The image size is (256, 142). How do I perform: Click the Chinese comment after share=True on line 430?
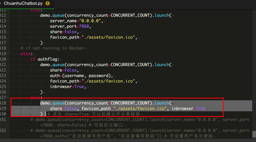pyautogui.click(x=95, y=114)
